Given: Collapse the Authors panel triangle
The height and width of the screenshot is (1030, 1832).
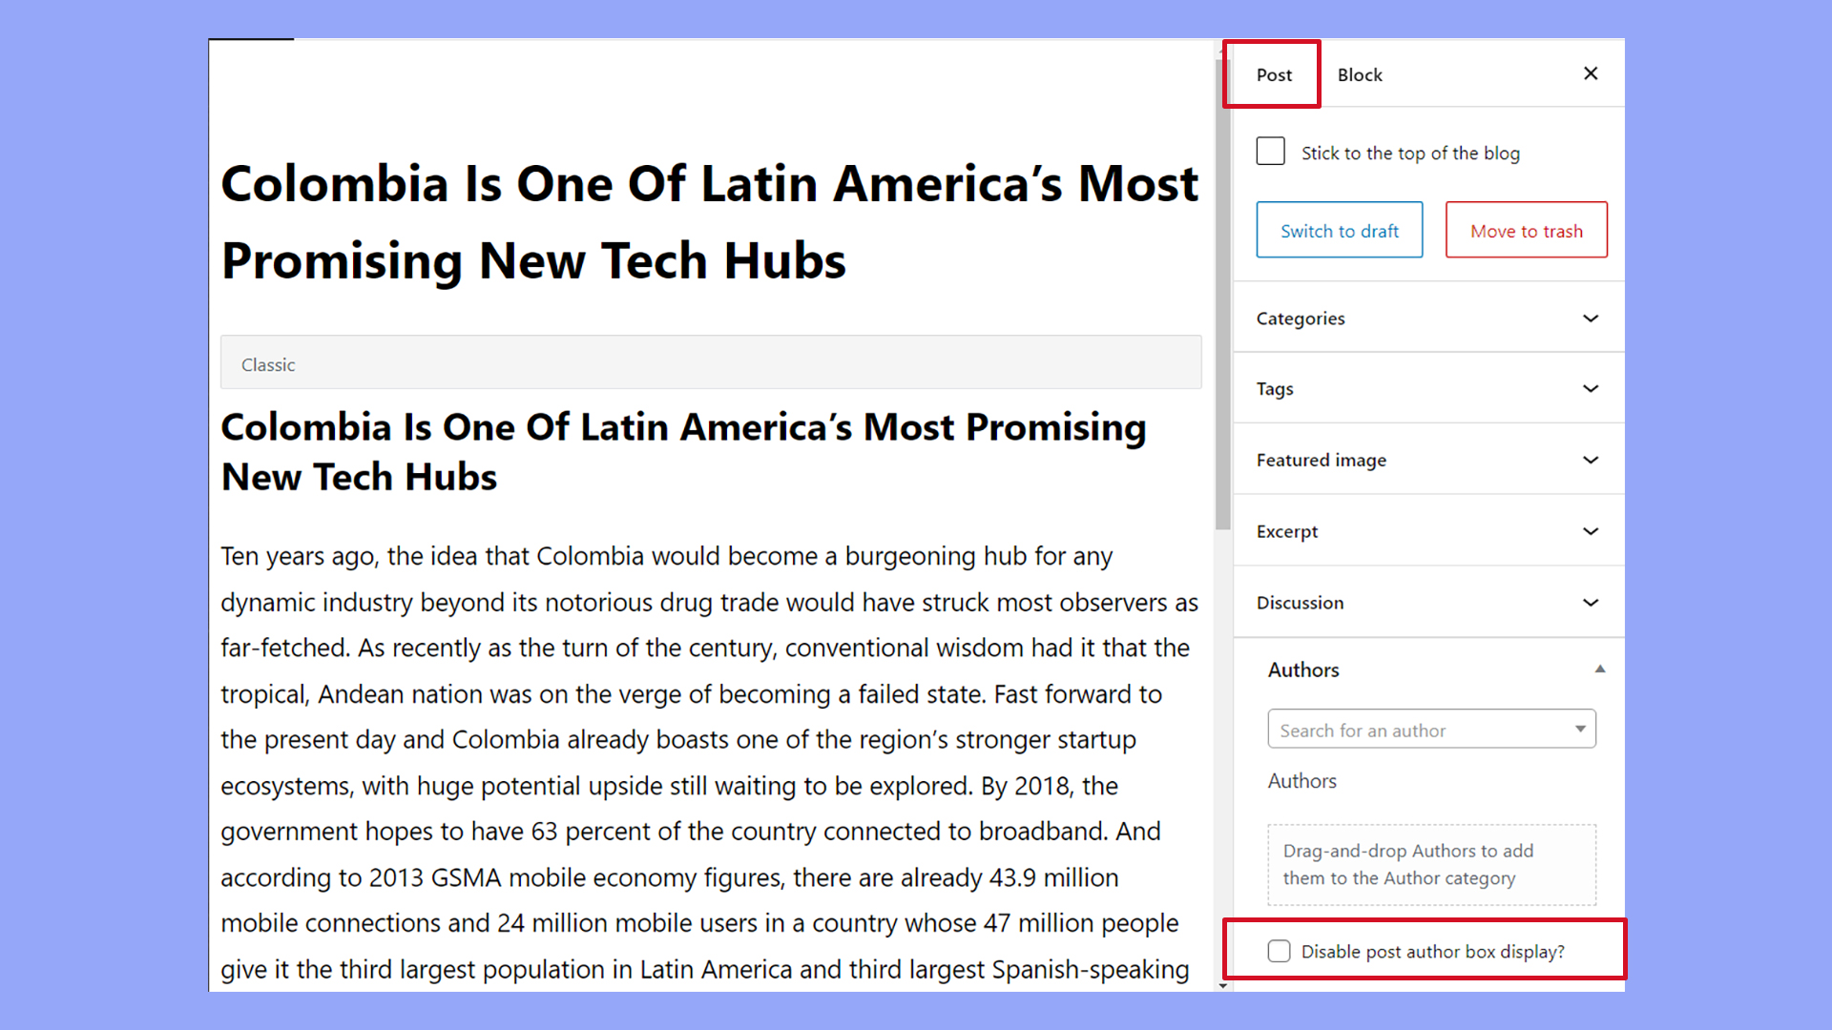Looking at the screenshot, I should tap(1600, 669).
